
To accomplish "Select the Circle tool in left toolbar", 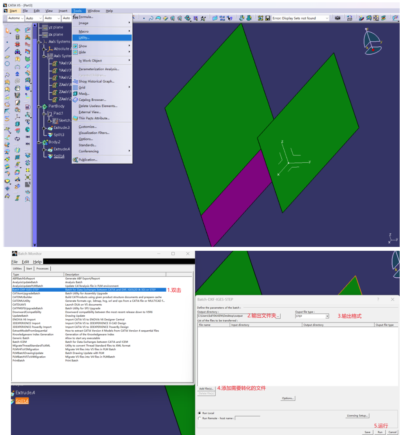I will point(7,64).
